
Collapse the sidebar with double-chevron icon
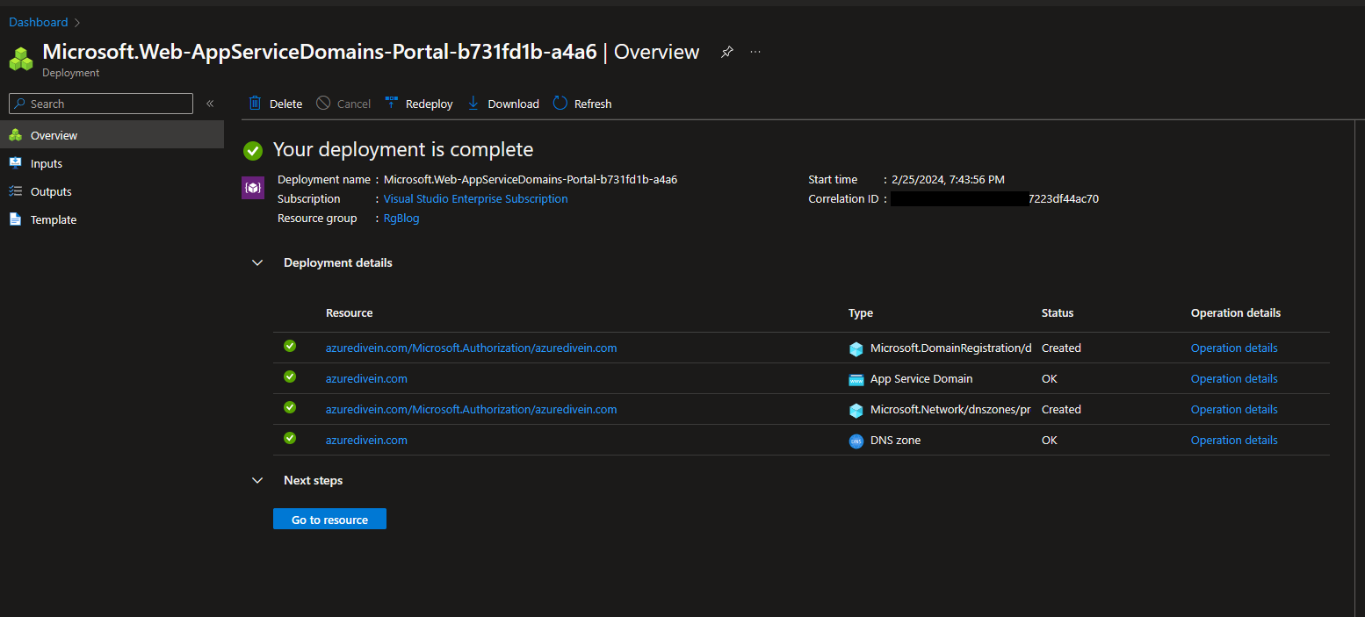(x=210, y=104)
